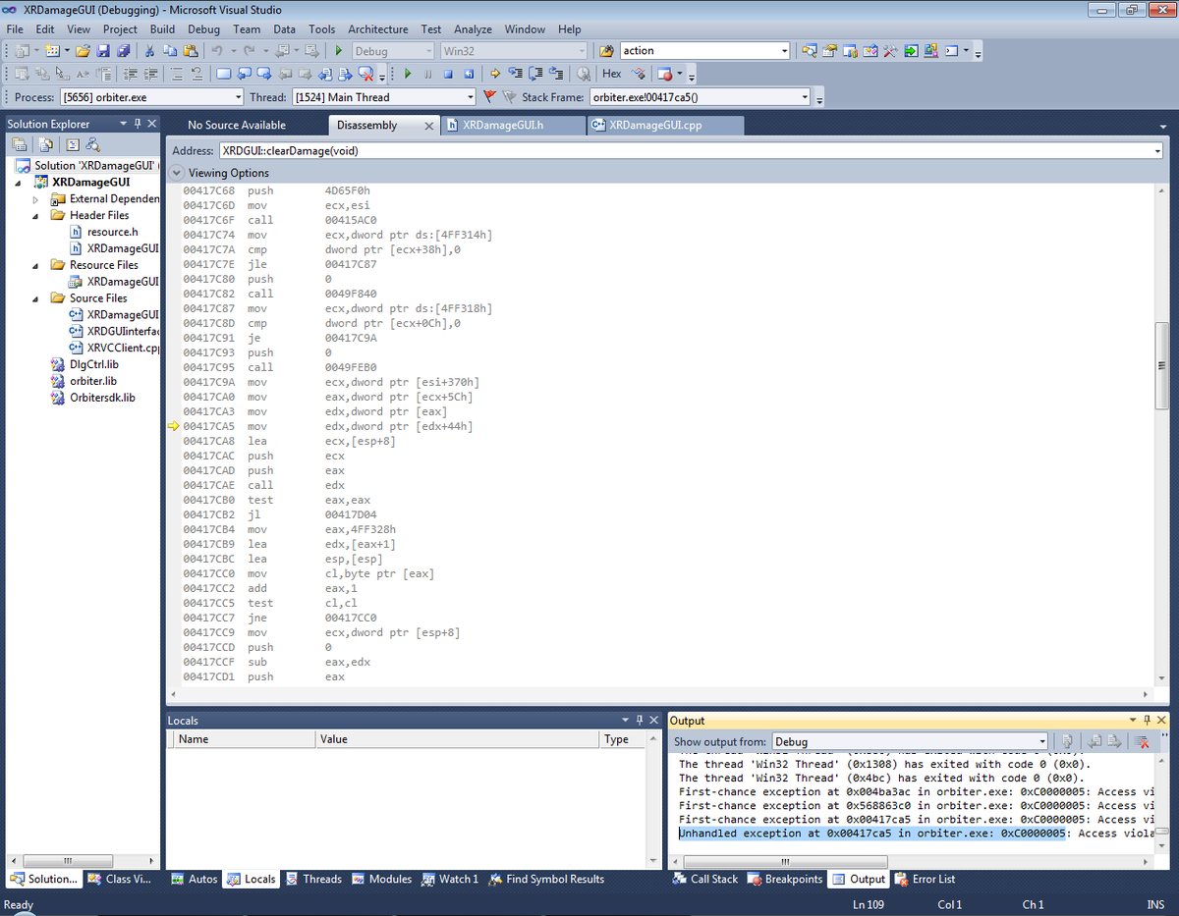Open the Breakpoints tab
Screen dimensions: 1179x916
784,879
